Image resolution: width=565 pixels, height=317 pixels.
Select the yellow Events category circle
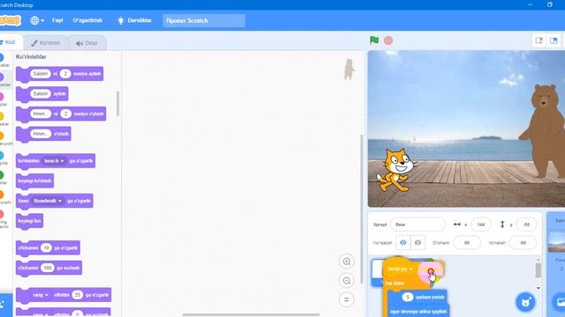(x=2, y=115)
